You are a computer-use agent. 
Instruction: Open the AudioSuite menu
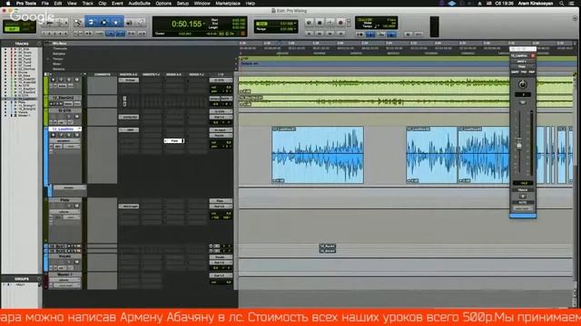click(139, 4)
